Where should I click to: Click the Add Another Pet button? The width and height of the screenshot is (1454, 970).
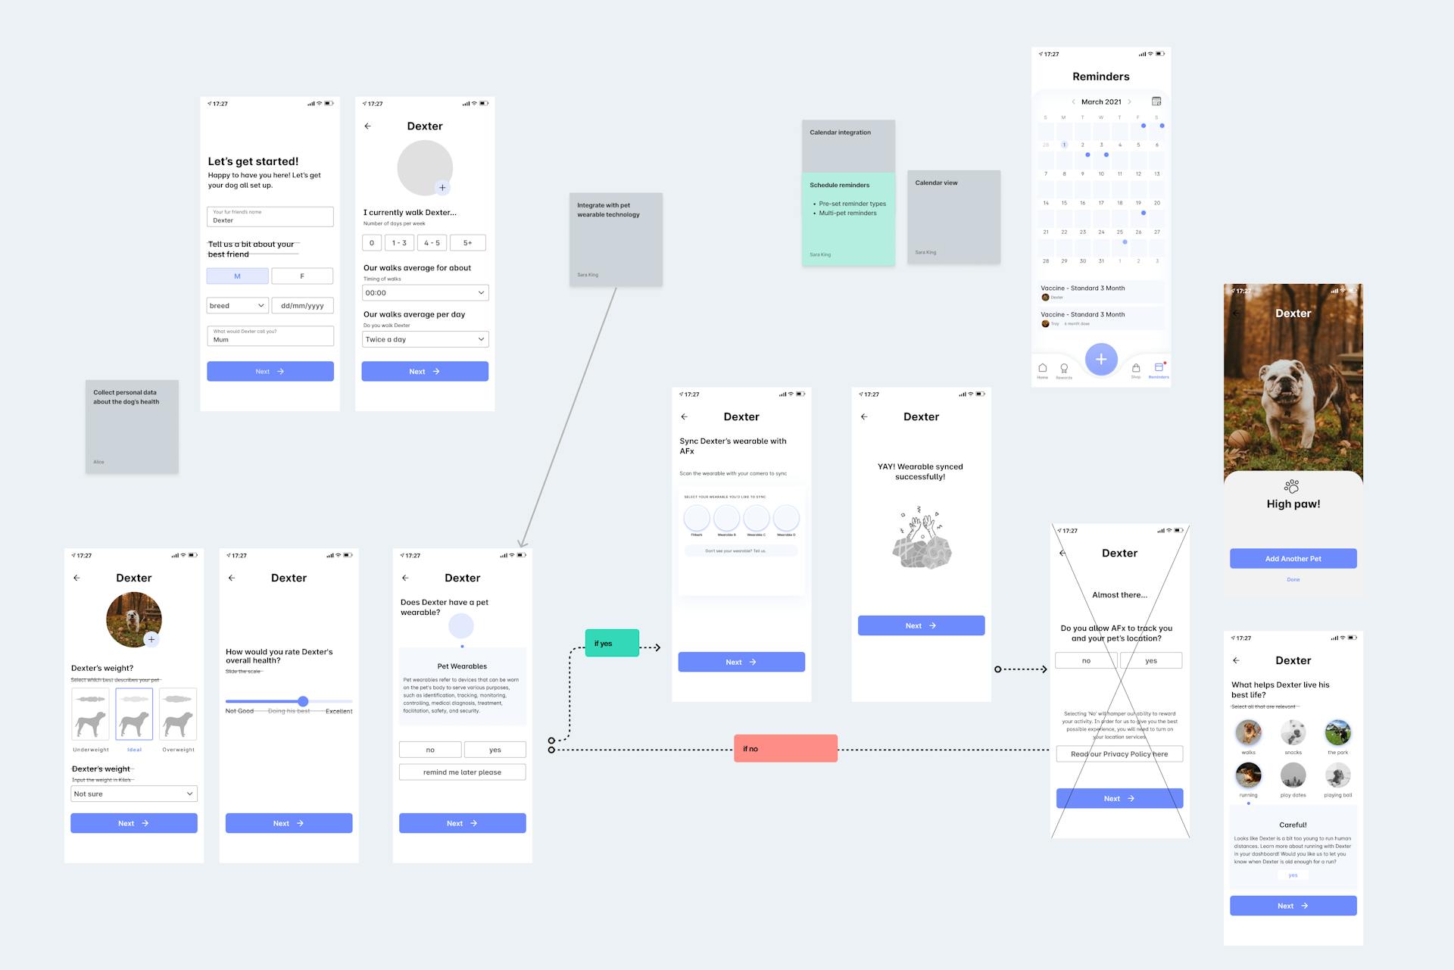[x=1293, y=559]
